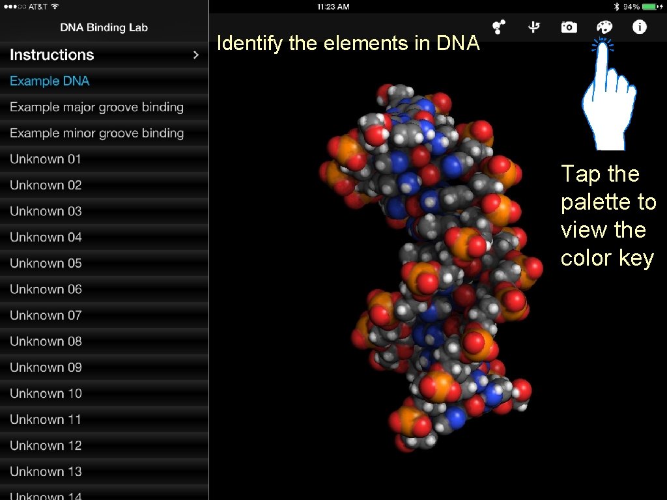Image resolution: width=667 pixels, height=500 pixels.
Task: Expand the Instructions section using its chevron
Action: [x=195, y=55]
